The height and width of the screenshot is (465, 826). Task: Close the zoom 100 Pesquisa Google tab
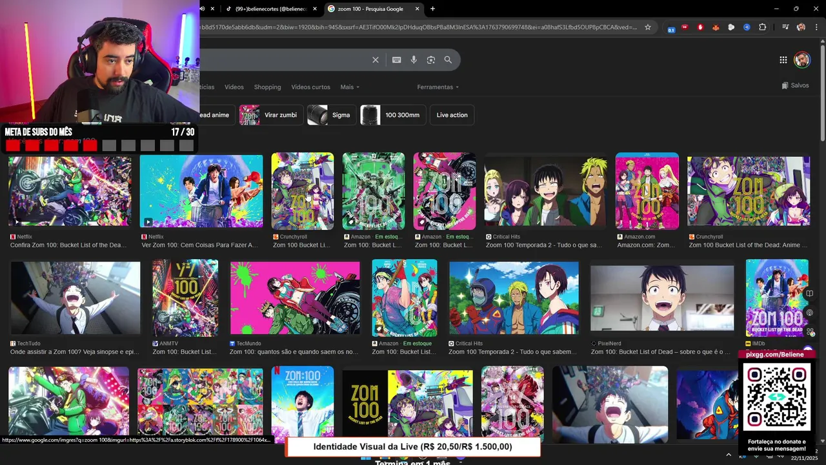417,8
